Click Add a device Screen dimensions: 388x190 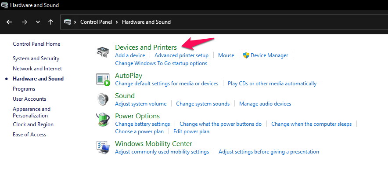(x=130, y=55)
